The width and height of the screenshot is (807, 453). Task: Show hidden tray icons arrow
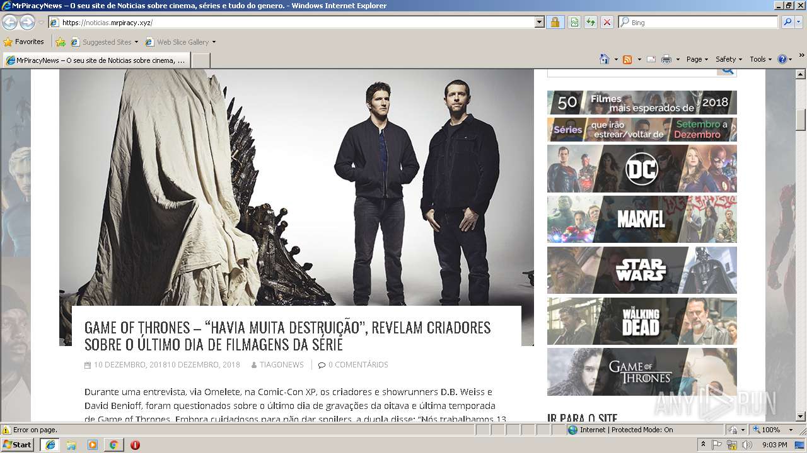tap(704, 444)
